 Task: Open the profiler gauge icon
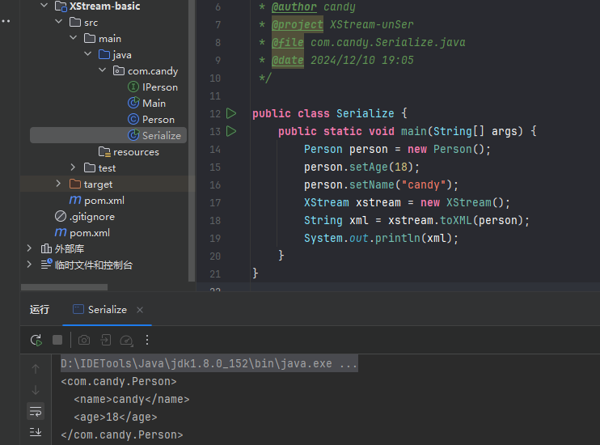pos(126,340)
